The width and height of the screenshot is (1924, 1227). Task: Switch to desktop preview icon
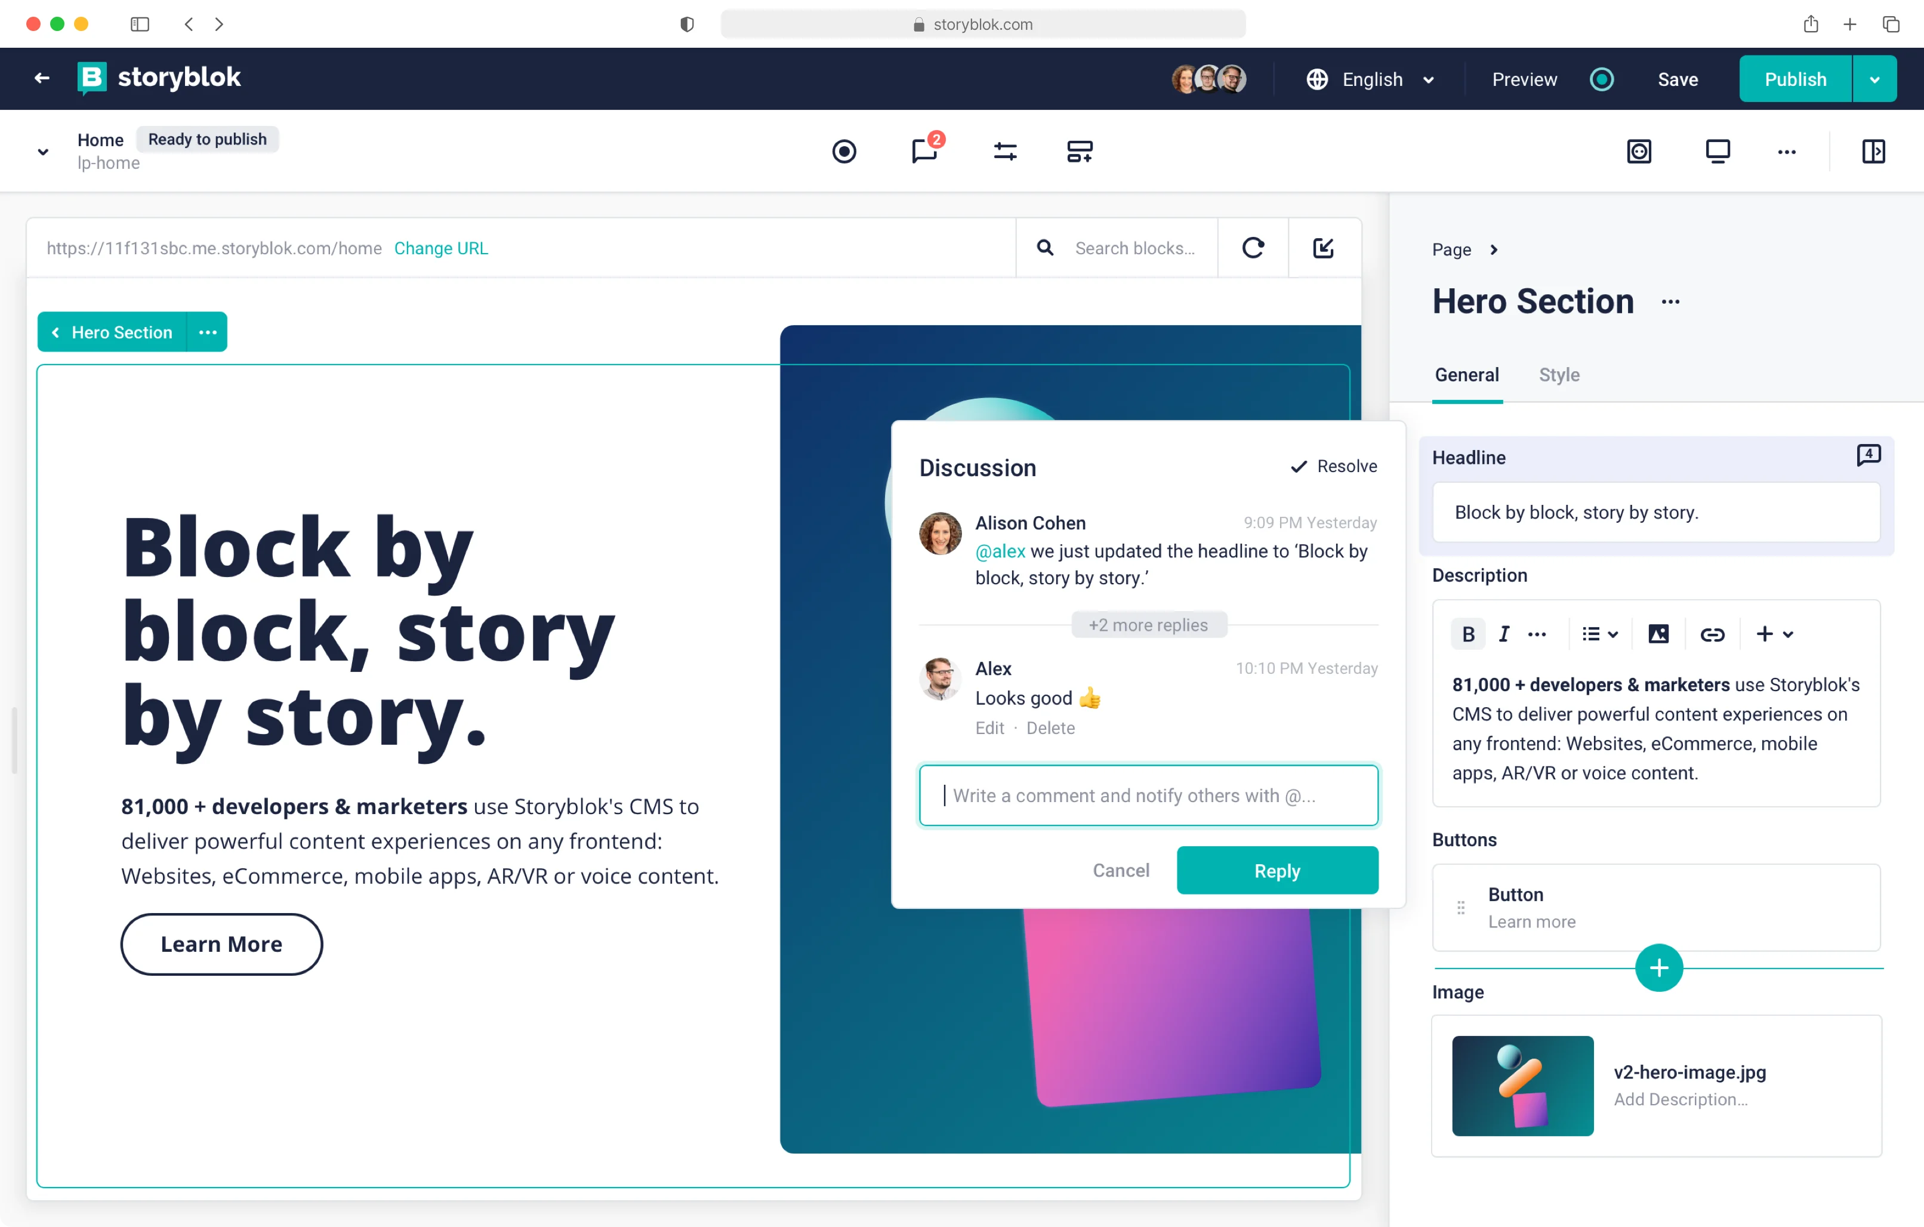coord(1717,151)
